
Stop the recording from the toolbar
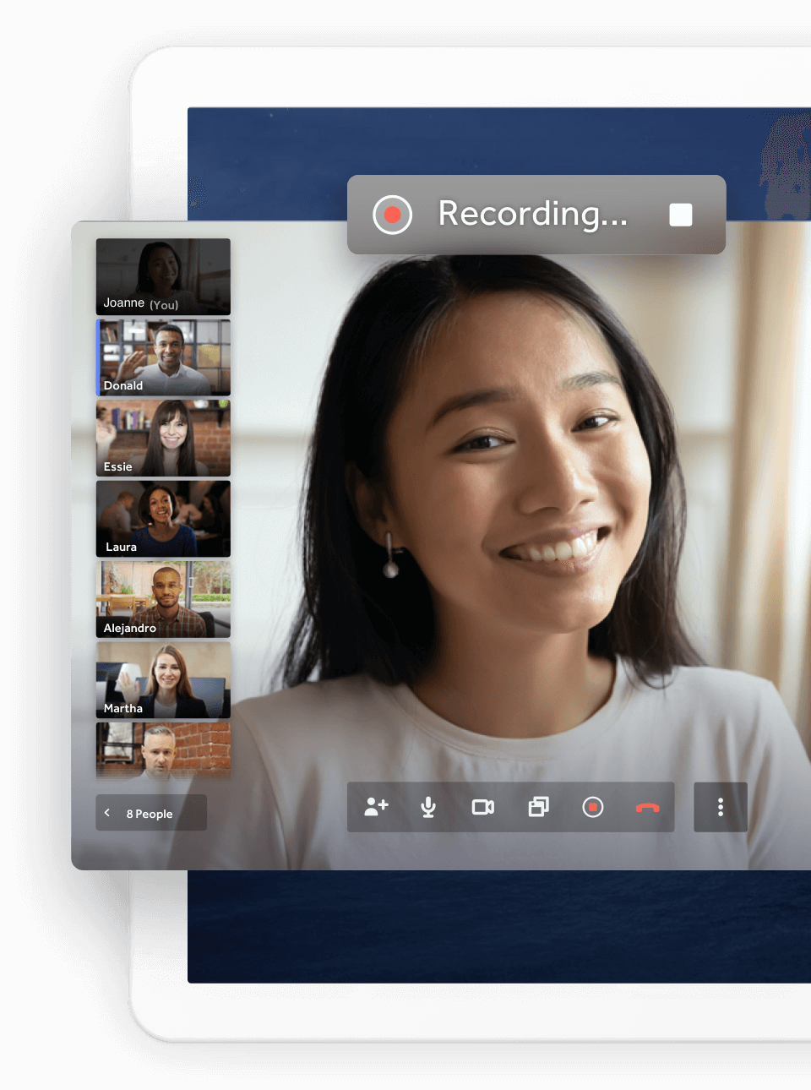point(593,807)
